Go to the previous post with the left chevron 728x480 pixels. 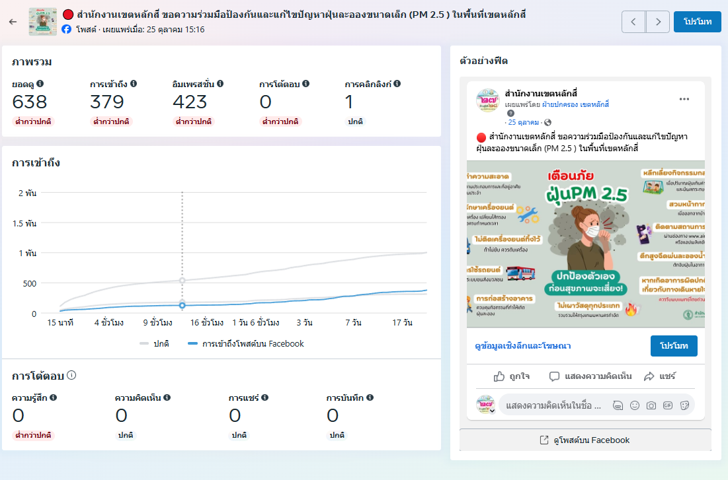point(633,22)
